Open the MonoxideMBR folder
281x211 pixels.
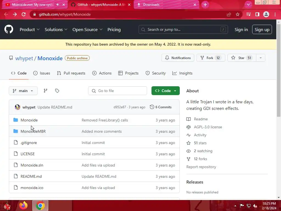(x=33, y=131)
